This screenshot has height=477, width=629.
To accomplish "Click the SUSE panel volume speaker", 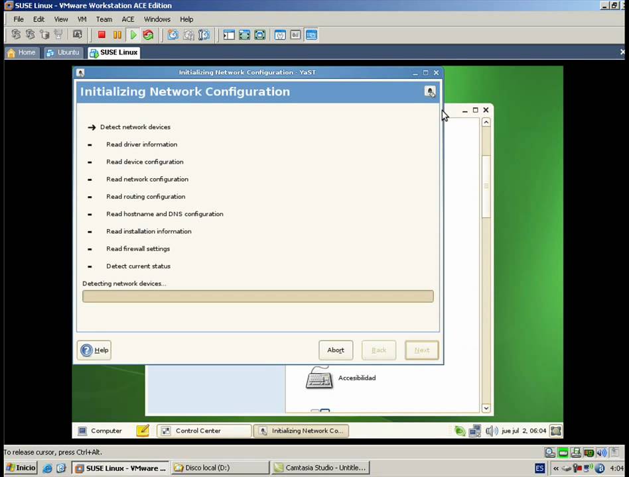I will pos(492,431).
